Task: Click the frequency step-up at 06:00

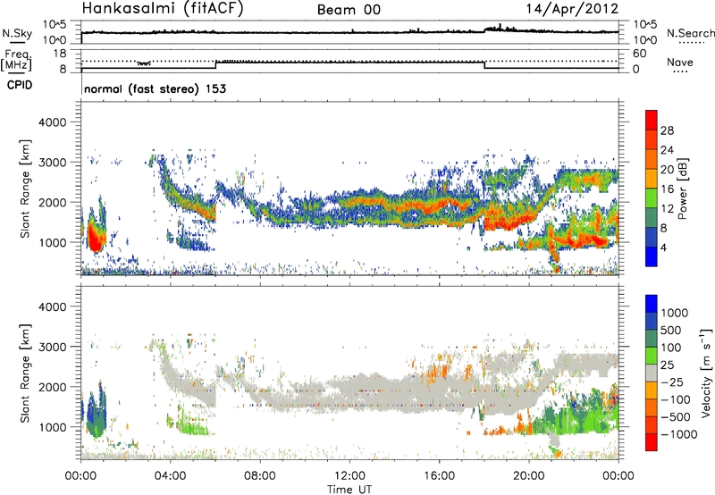Action: click(x=215, y=64)
